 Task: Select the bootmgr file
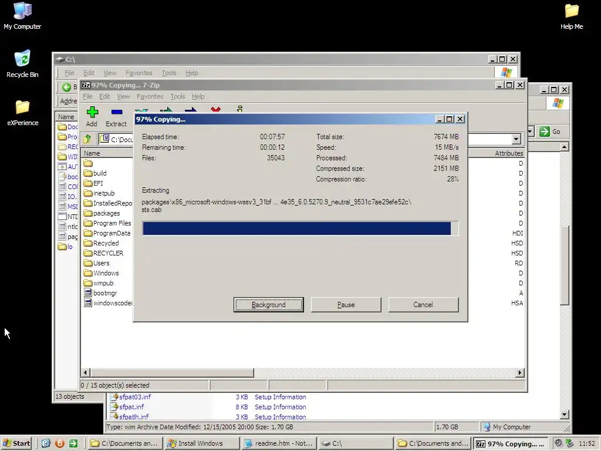[100, 293]
